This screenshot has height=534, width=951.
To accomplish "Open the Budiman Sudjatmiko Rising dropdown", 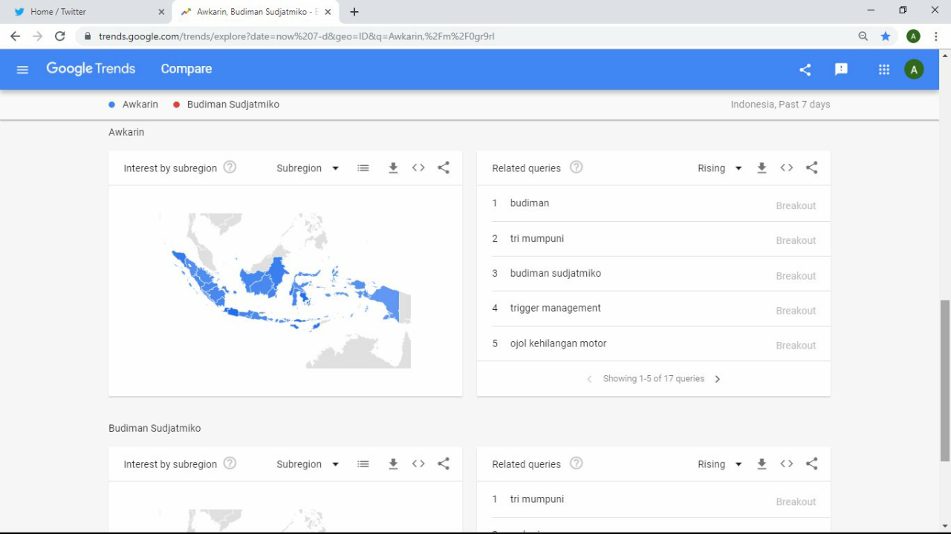I will [719, 464].
